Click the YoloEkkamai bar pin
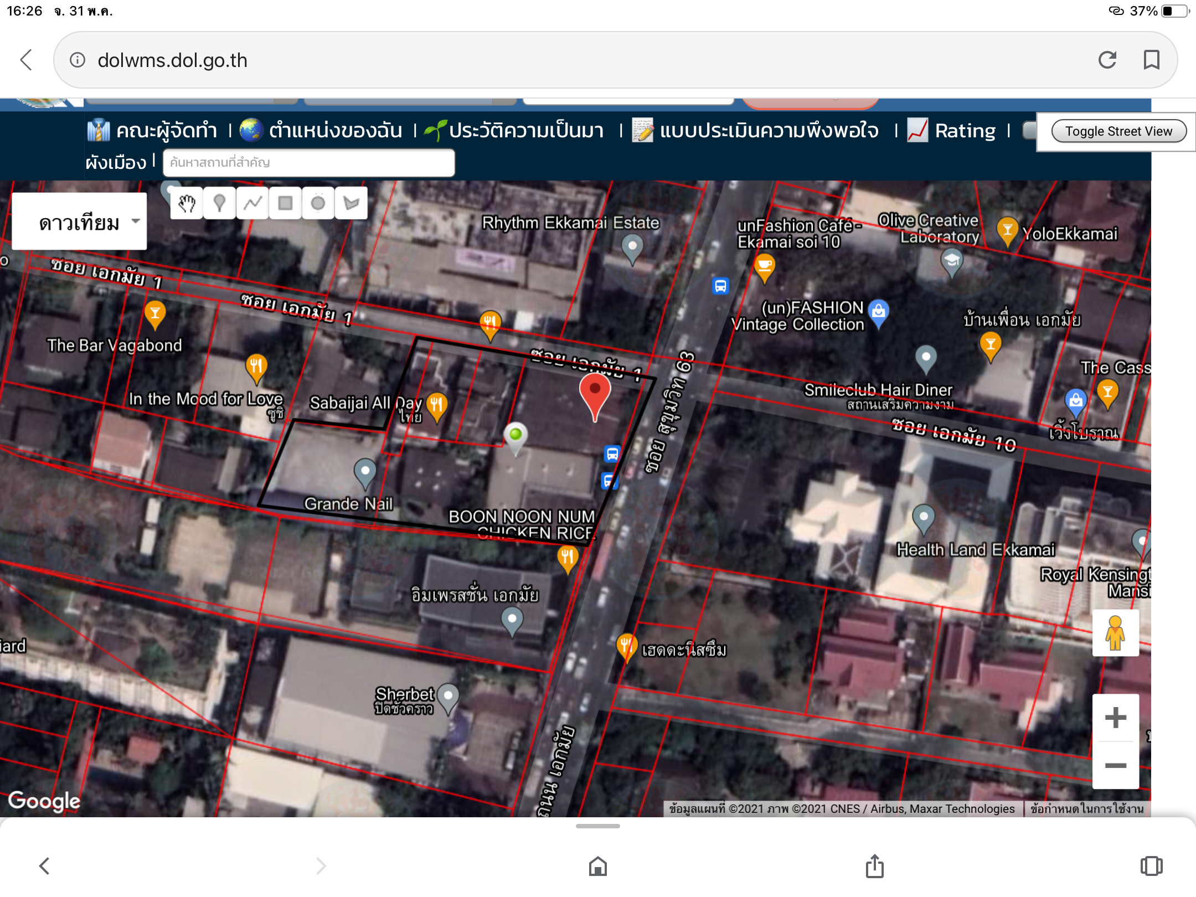 [x=1007, y=231]
